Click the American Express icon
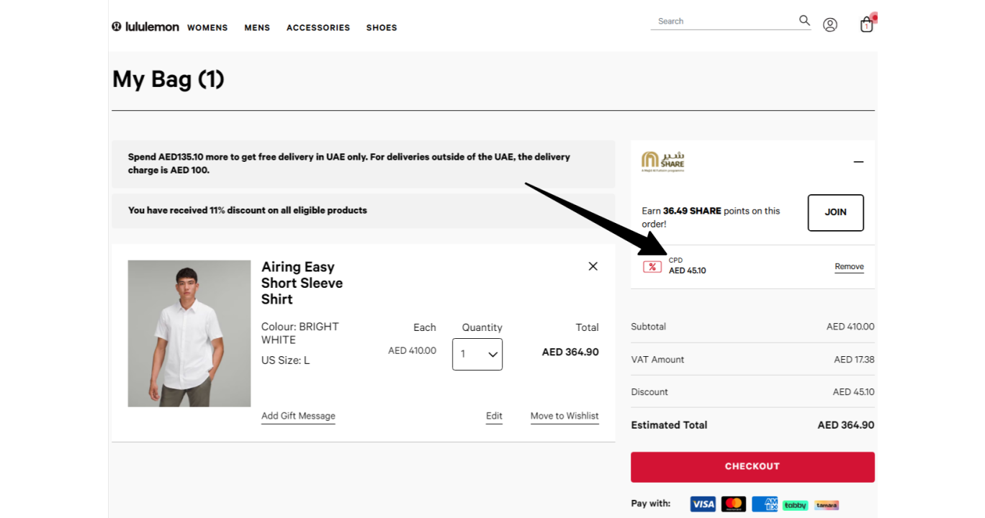 765,504
